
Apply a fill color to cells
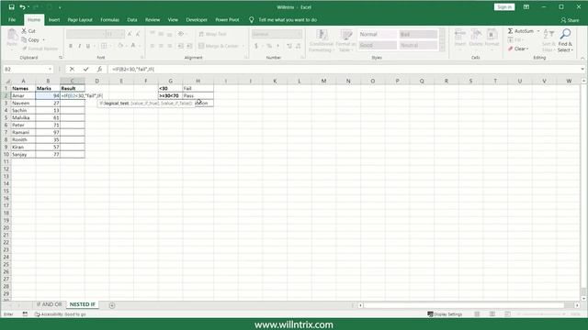pyautogui.click(x=120, y=46)
